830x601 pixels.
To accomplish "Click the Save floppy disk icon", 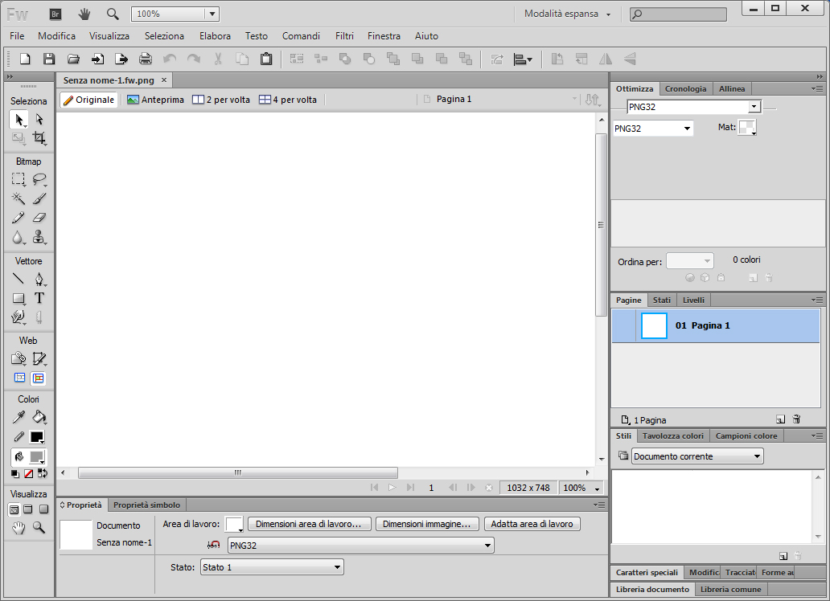I will (49, 59).
